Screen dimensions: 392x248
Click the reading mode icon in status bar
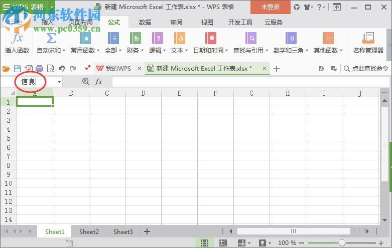click(241, 243)
